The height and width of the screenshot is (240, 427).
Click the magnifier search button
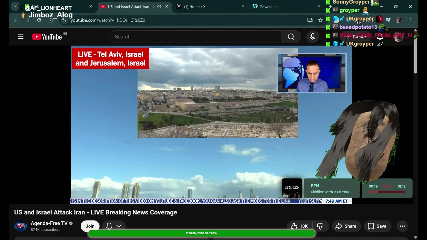click(x=291, y=37)
